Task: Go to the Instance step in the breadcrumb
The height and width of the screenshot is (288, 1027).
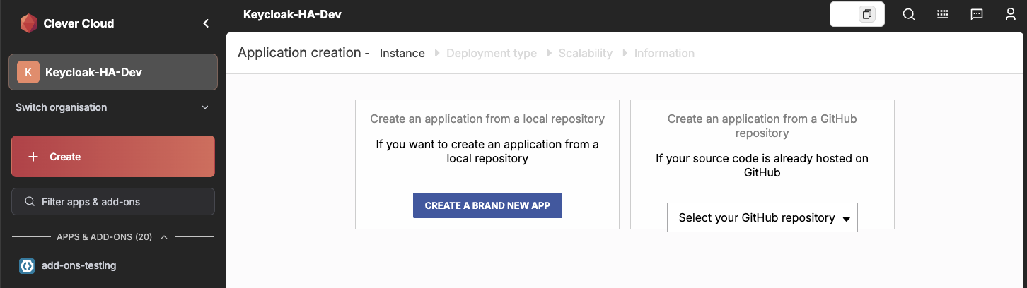Action: tap(402, 53)
